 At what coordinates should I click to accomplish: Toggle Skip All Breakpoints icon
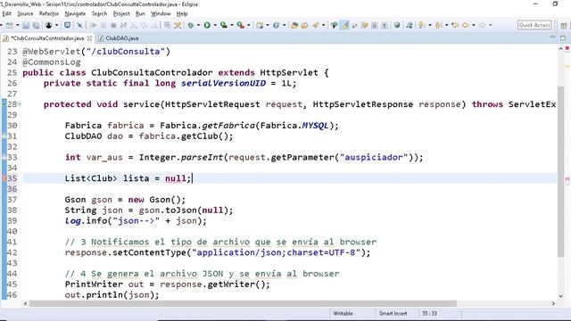(79, 25)
